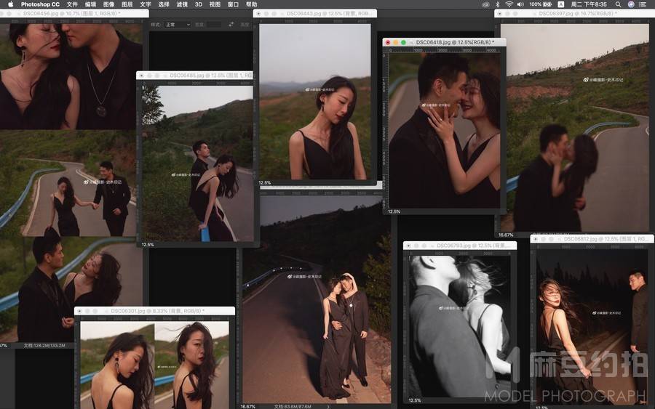Viewport: 655px width, 409px height.
Task: Click the width input field in options bar
Action: [214, 25]
